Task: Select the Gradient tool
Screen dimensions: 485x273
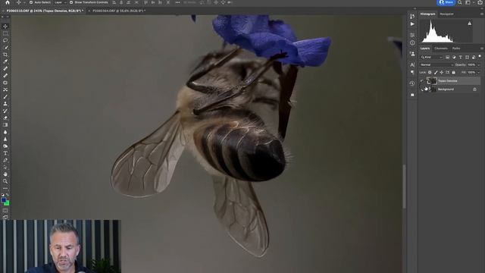Action: [x=5, y=125]
